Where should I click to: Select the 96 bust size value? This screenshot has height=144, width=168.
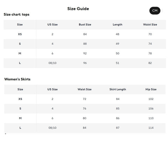[x=85, y=63]
